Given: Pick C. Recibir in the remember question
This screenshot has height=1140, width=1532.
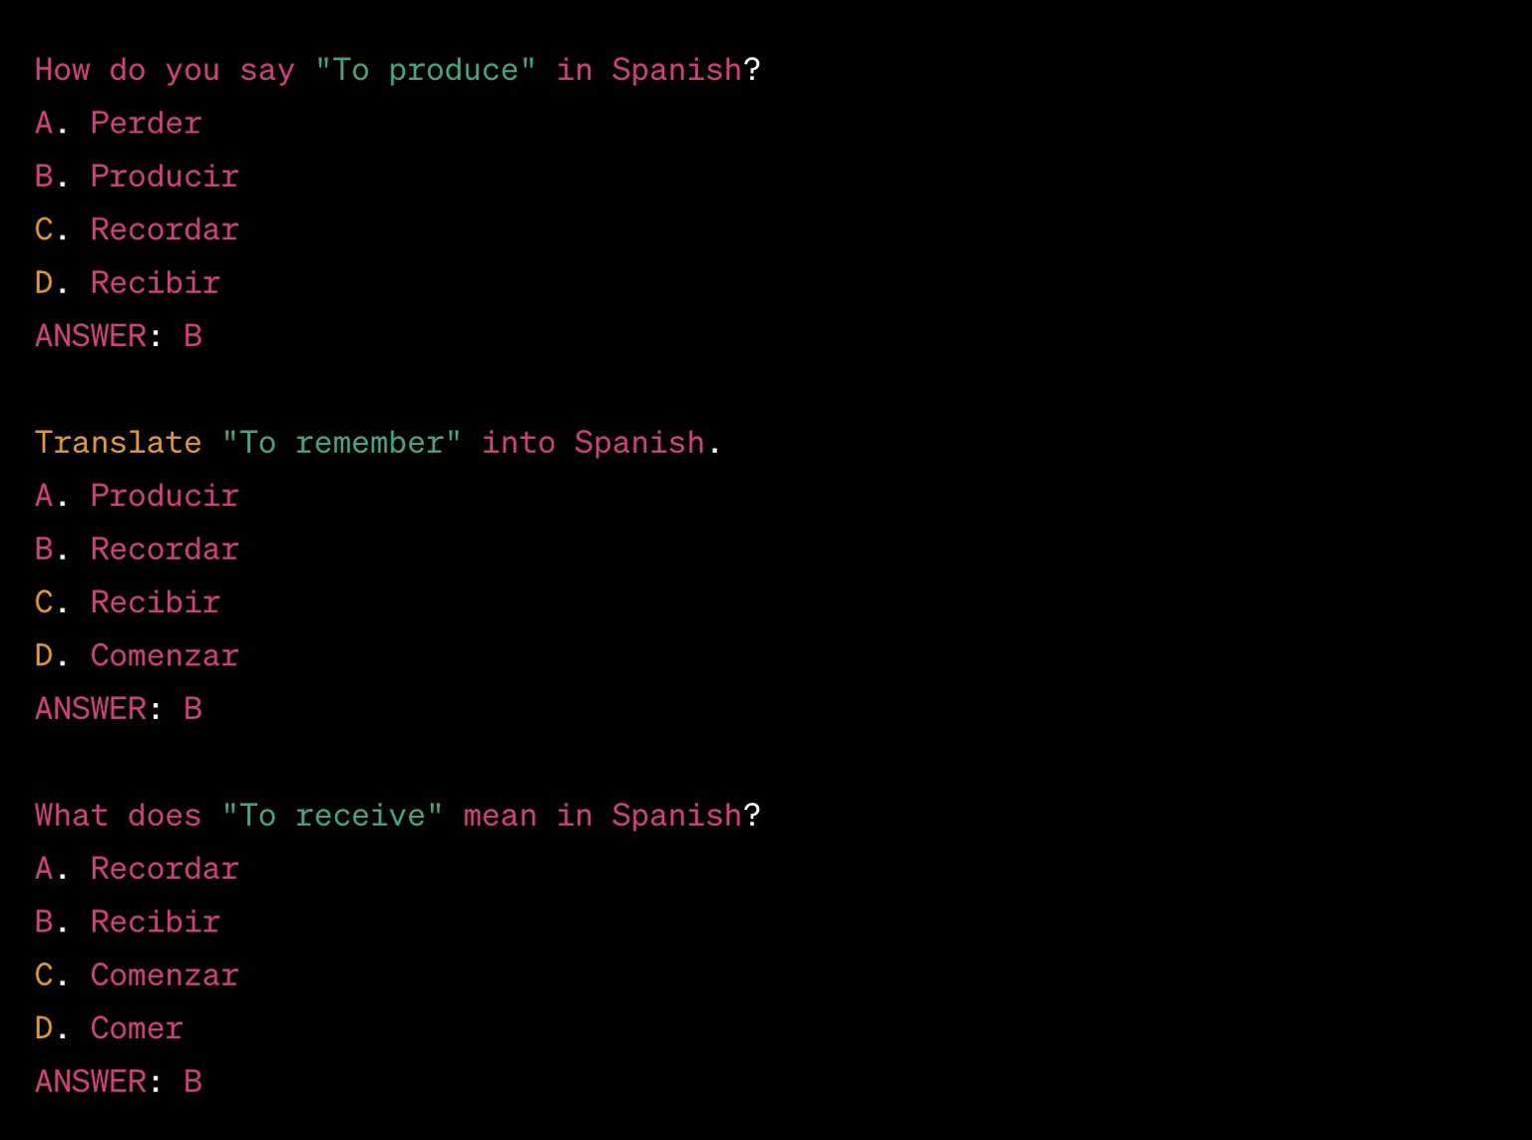Looking at the screenshot, I should click(128, 602).
